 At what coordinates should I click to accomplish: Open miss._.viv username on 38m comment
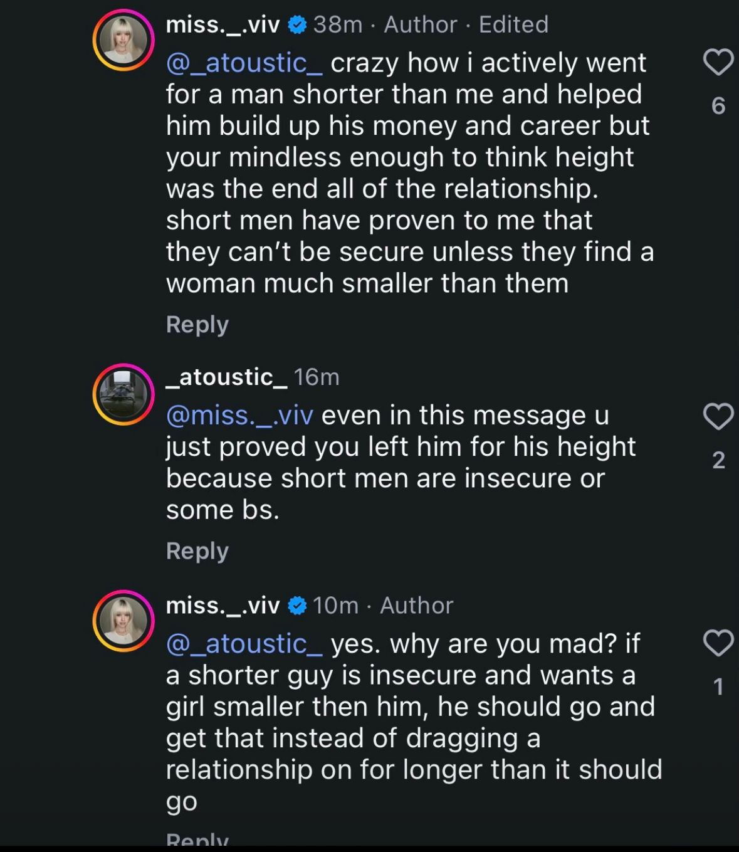point(223,25)
